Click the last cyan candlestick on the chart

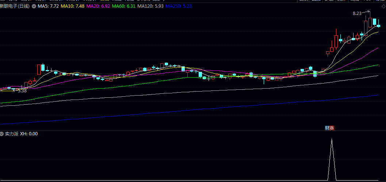[379, 25]
